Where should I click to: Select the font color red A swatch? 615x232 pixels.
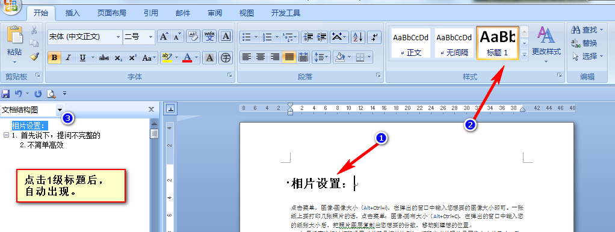[x=187, y=58]
